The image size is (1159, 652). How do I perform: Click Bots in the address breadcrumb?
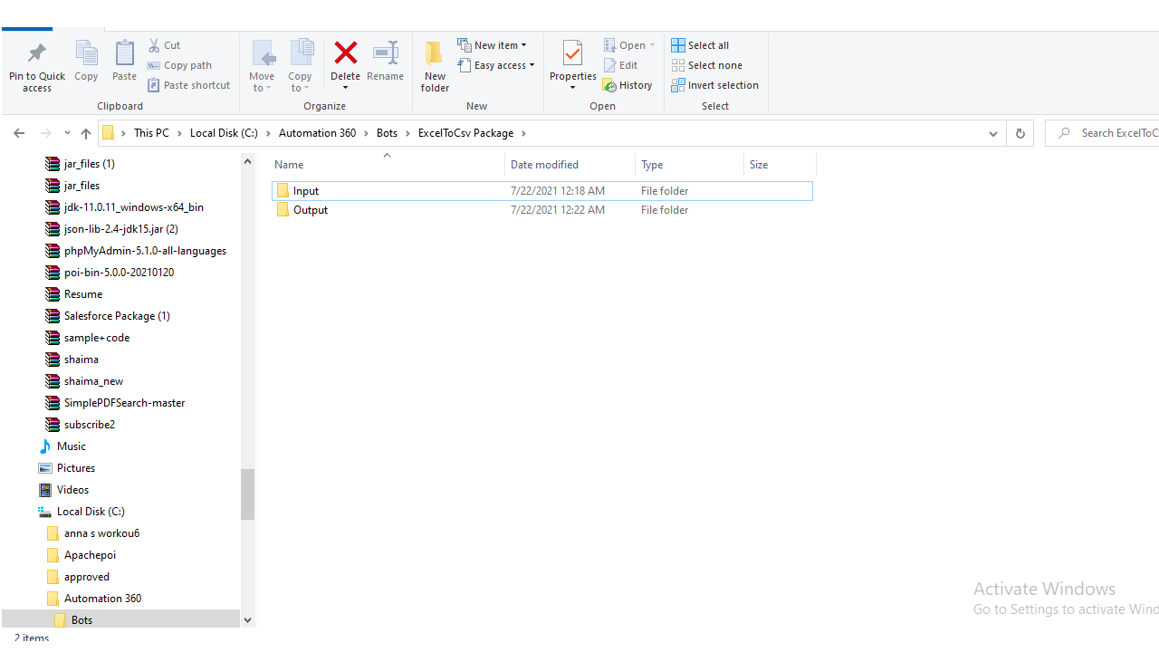[387, 133]
